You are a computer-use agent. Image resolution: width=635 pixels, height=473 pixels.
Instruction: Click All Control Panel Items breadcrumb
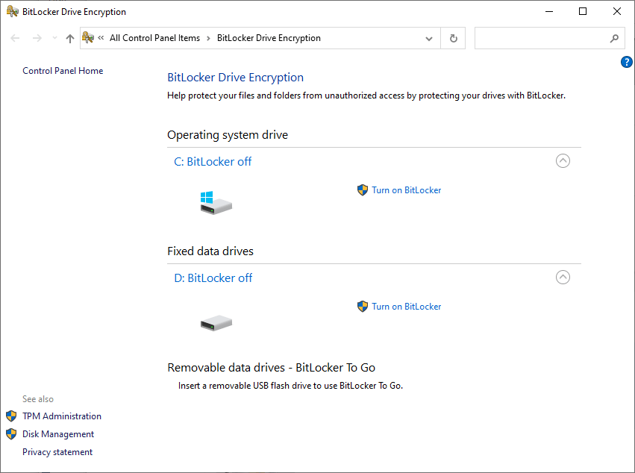[154, 38]
